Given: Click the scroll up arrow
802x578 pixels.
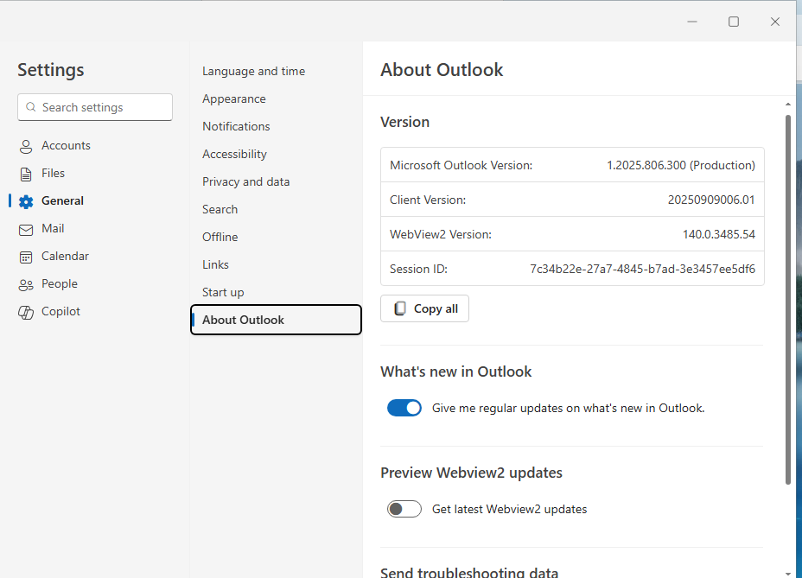Looking at the screenshot, I should [x=787, y=105].
